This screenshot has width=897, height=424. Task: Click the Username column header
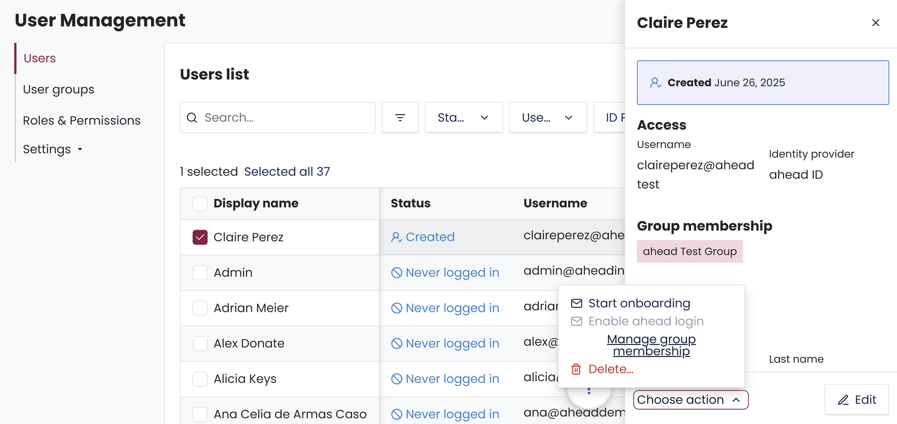tap(555, 203)
